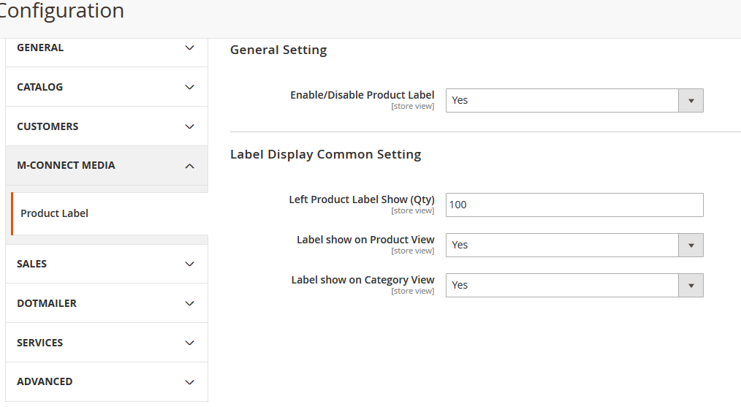Collapse M-CONNECT MEDIA using its up chevron
Screen dimensions: 741x407
point(189,167)
